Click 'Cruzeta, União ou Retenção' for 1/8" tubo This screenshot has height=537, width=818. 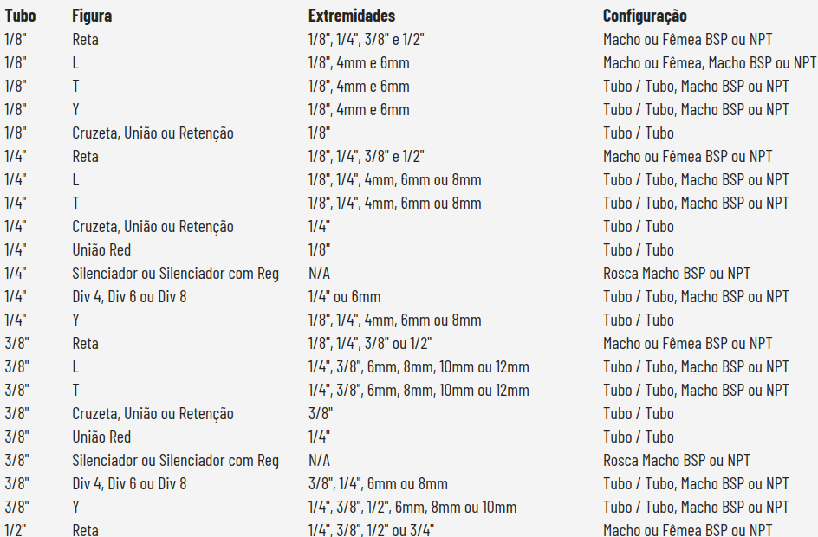coord(153,133)
